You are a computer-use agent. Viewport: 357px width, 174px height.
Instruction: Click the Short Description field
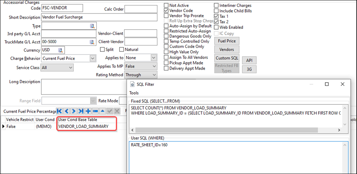[99, 17]
